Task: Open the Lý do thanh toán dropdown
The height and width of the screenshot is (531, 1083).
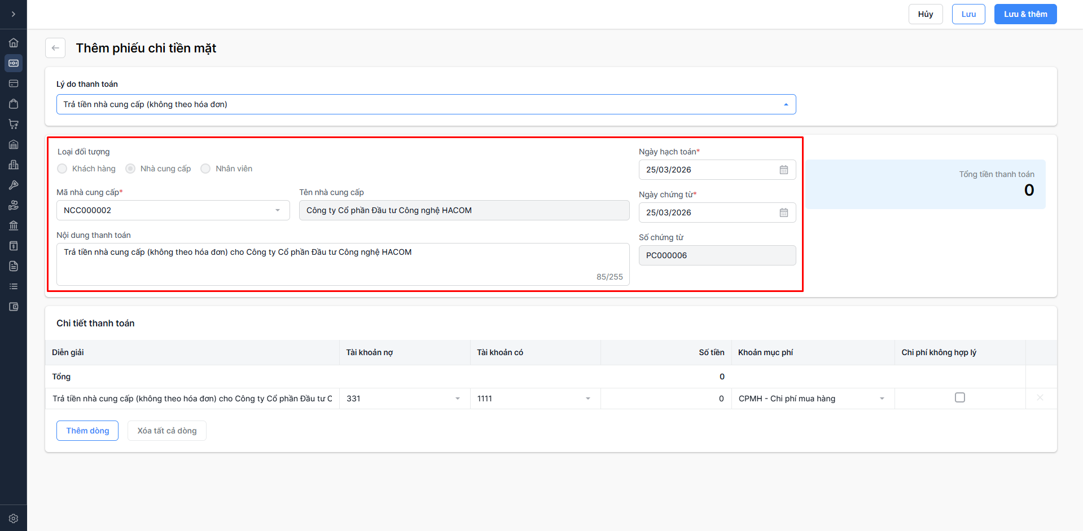Action: [426, 104]
